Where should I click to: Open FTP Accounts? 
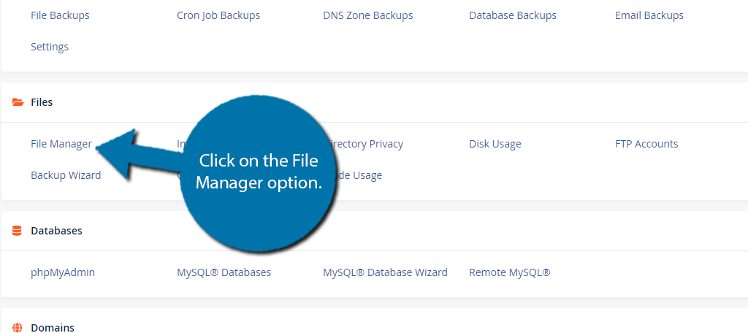click(646, 144)
